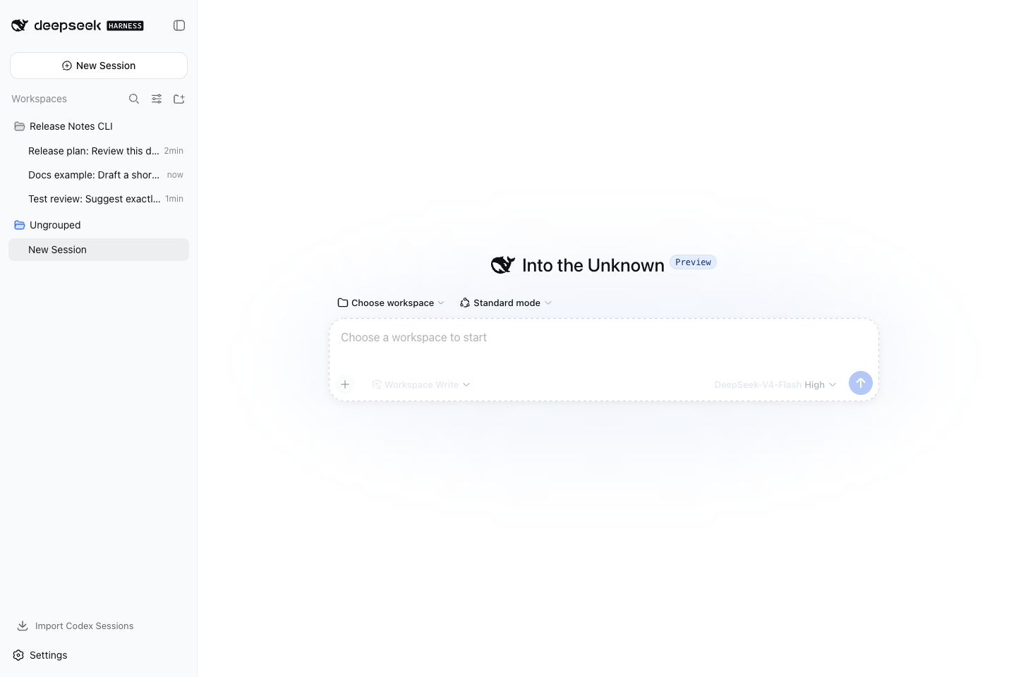Open the Choose workspace dropdown

coord(391,303)
